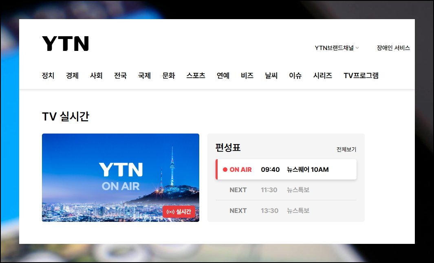Go to the 연예 section

click(223, 75)
